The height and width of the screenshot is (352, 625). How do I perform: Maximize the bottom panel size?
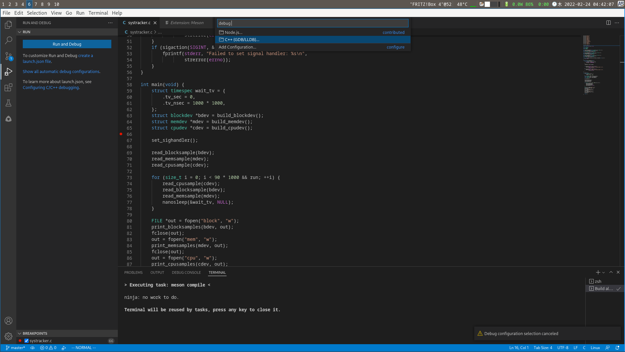click(611, 272)
